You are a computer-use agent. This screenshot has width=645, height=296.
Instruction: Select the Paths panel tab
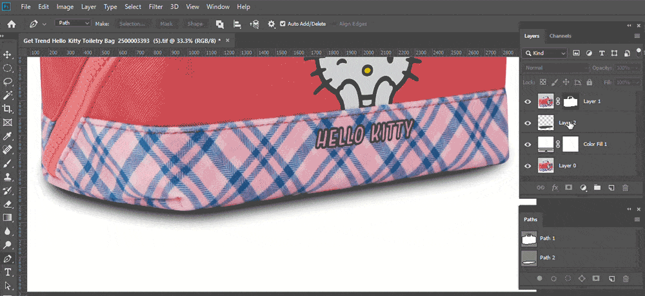(530, 219)
